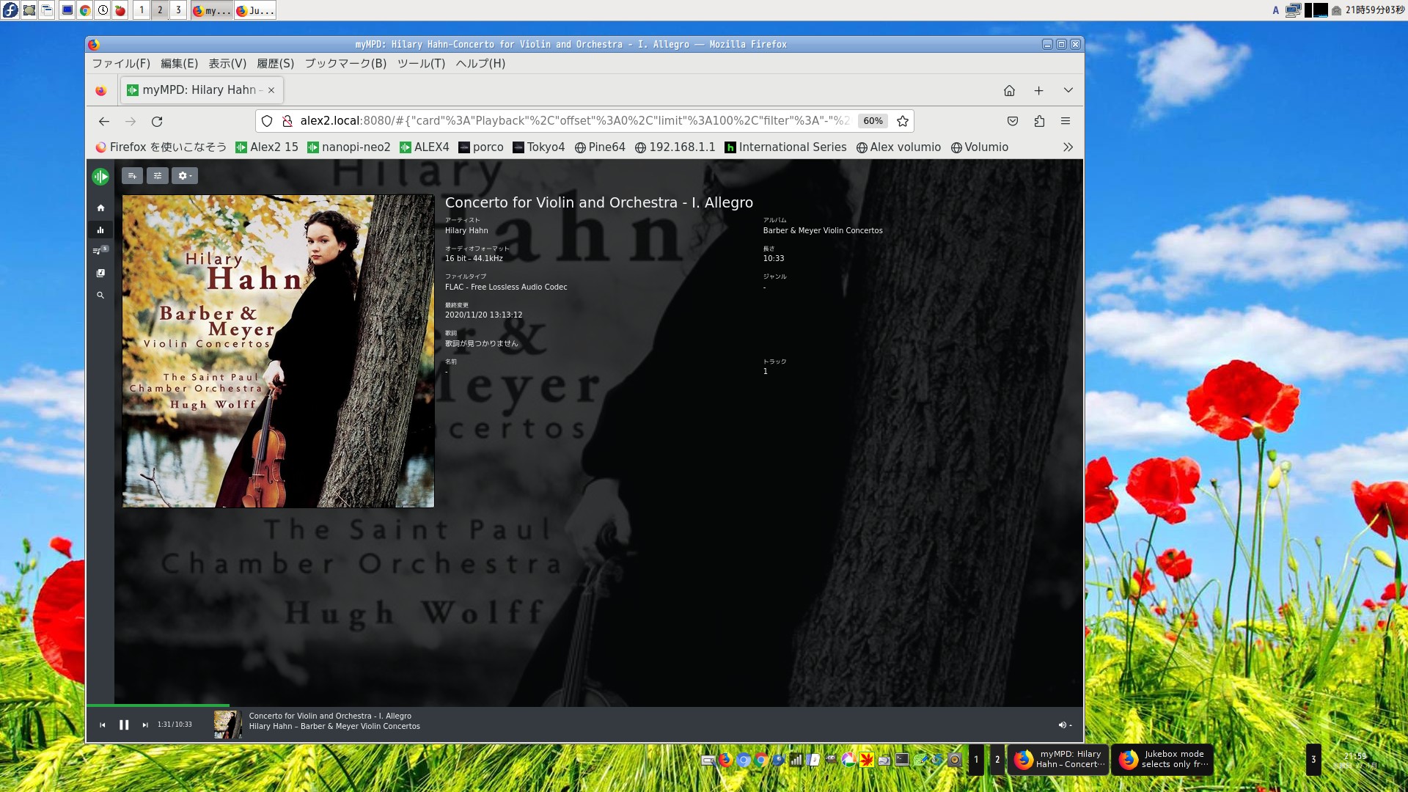Screen dimensions: 1408x792
Task: Click the search icon in sidebar
Action: 100,295
